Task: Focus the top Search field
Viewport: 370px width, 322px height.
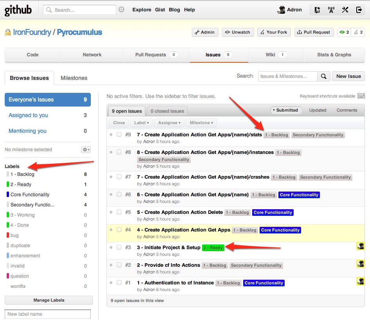Action: 79,10
